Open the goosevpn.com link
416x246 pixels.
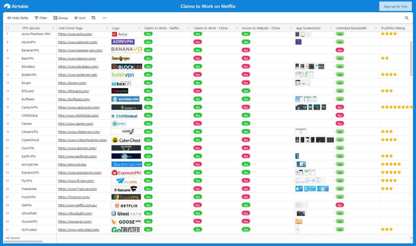click(75, 222)
